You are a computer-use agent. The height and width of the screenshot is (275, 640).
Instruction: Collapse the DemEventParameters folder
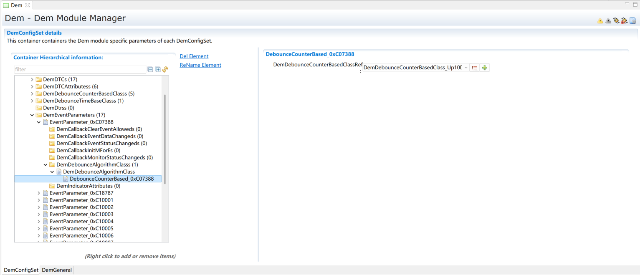tap(32, 115)
